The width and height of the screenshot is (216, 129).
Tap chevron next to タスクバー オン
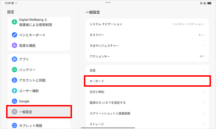point(204,35)
